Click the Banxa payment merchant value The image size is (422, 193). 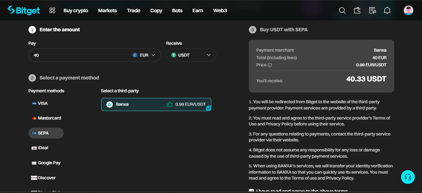(x=380, y=50)
